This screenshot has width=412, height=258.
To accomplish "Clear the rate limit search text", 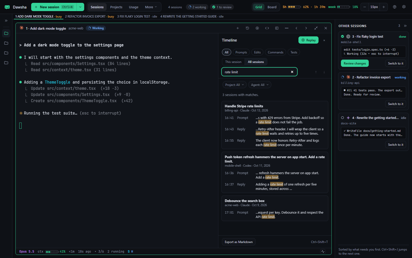I will point(292,72).
